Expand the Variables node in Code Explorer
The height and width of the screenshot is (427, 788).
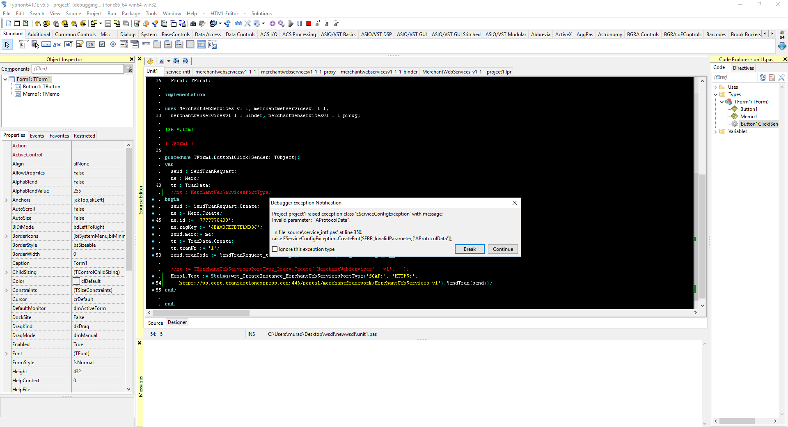[x=716, y=131]
